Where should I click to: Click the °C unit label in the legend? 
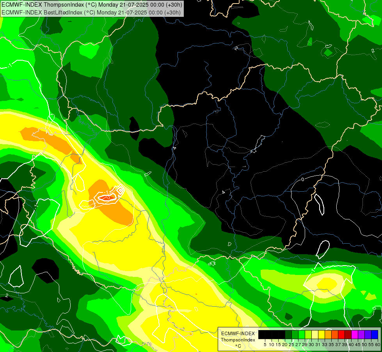[238, 346]
